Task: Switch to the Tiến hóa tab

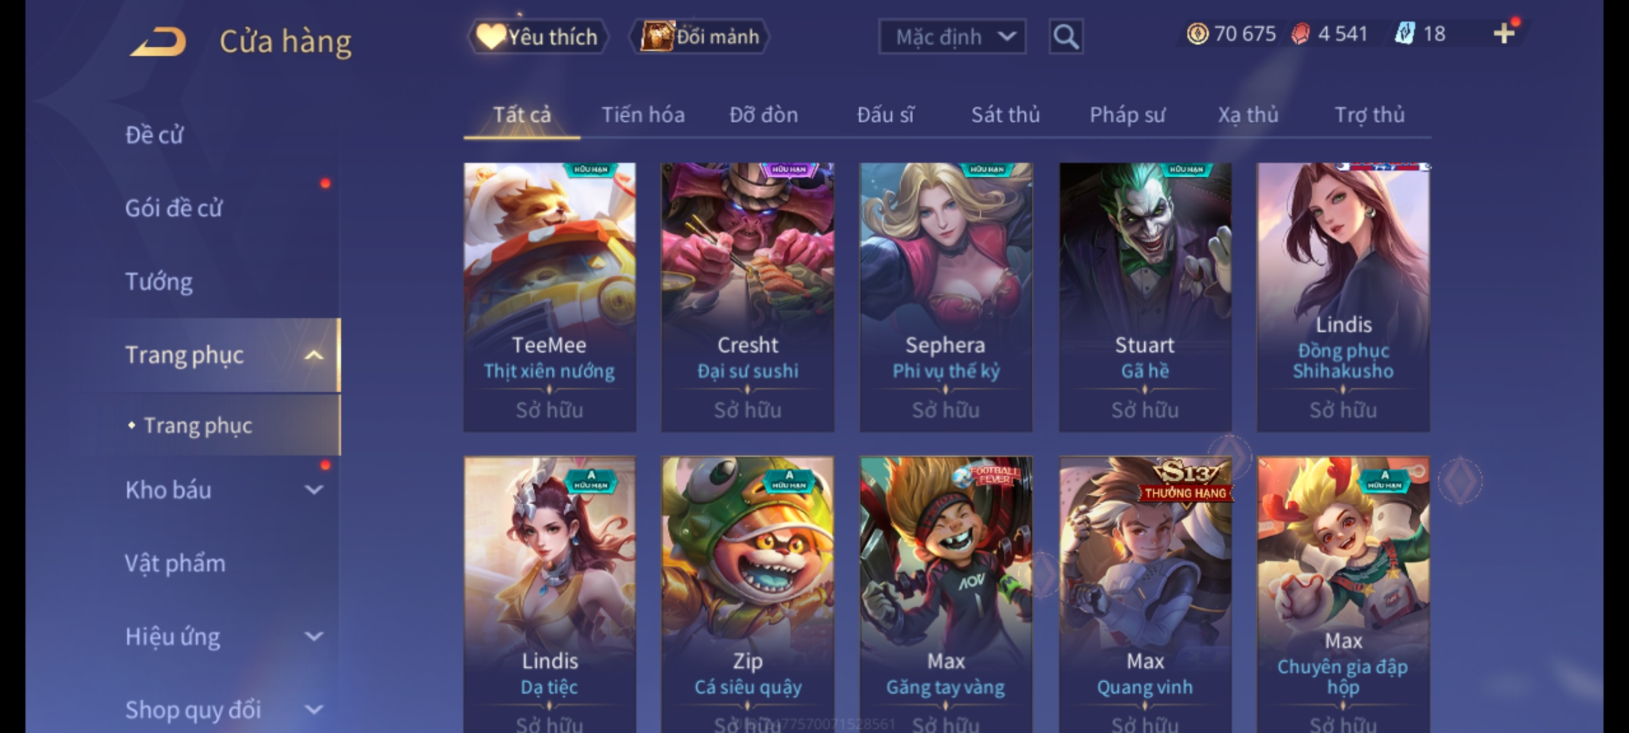Action: [643, 115]
